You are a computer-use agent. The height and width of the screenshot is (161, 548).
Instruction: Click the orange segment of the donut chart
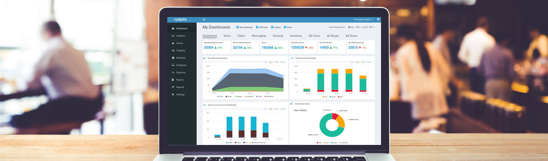pyautogui.click(x=341, y=122)
